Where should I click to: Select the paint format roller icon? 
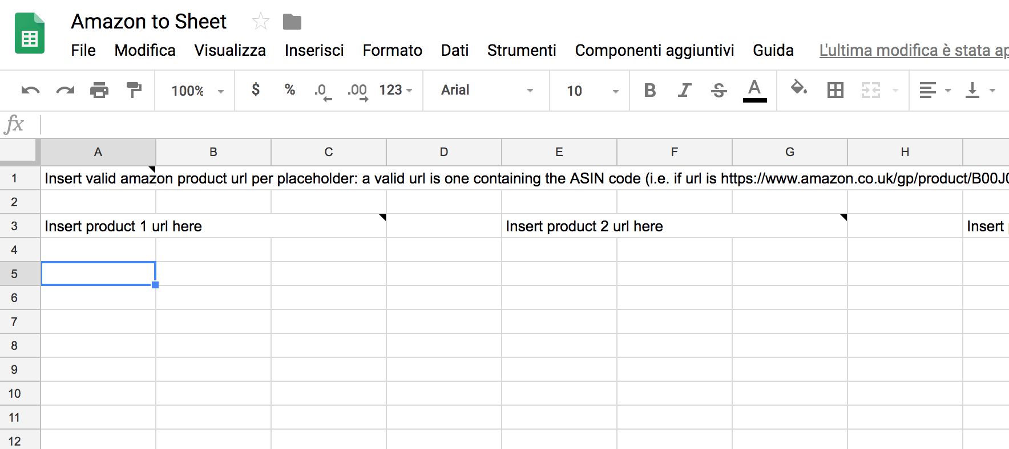[x=134, y=90]
